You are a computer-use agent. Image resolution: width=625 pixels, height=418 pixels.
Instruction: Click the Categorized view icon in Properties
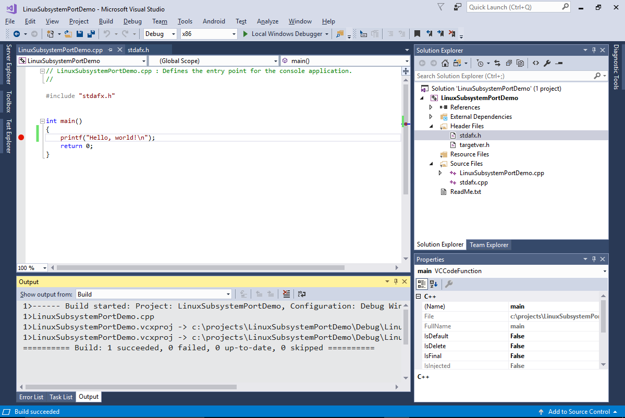click(421, 284)
